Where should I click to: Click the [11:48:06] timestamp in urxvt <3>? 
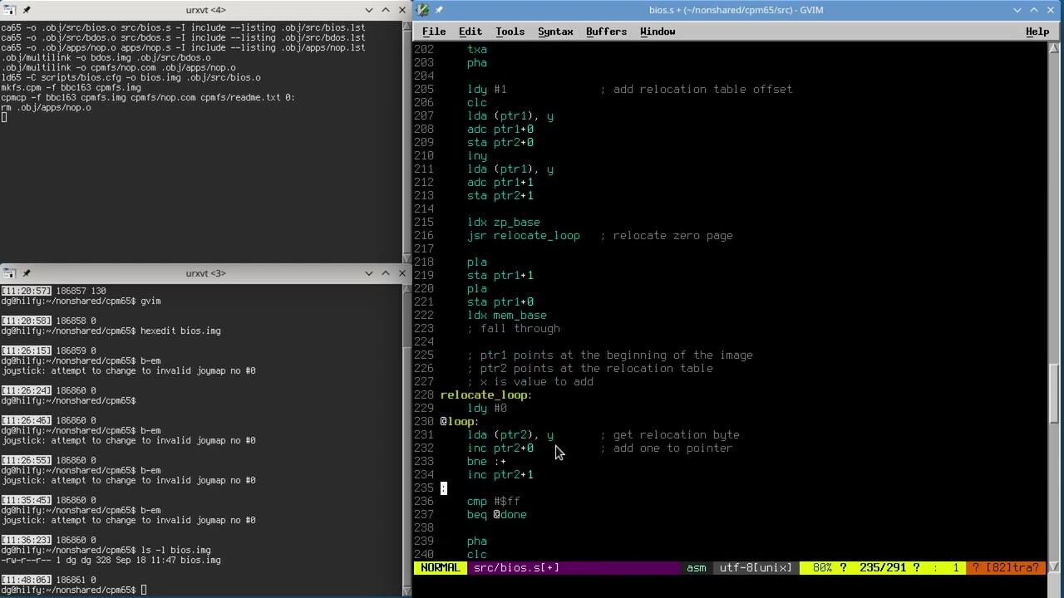26,580
